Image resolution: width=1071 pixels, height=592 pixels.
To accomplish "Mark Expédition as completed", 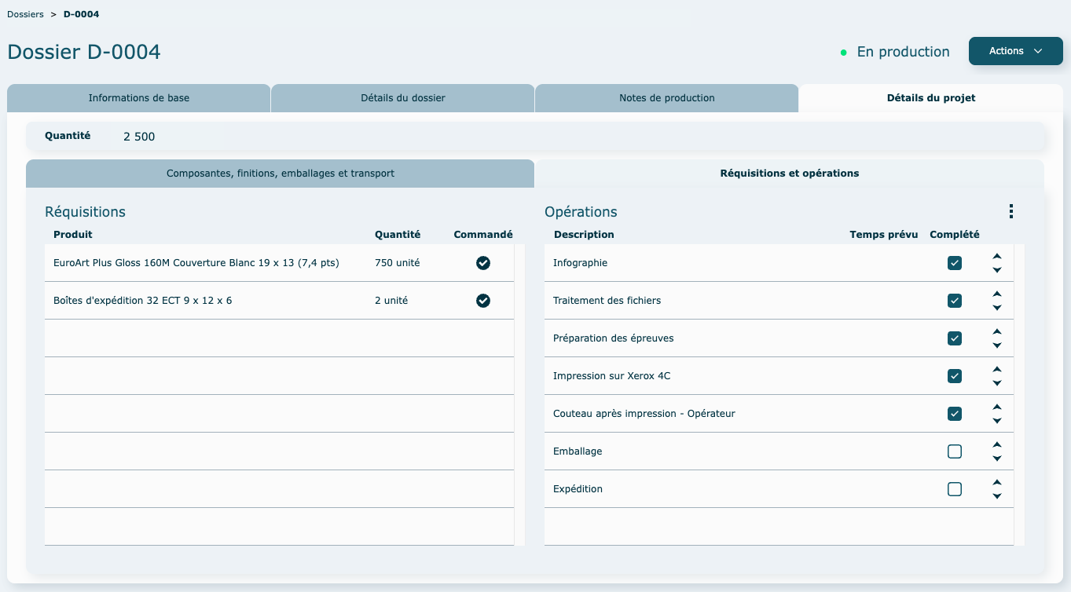I will [x=955, y=489].
